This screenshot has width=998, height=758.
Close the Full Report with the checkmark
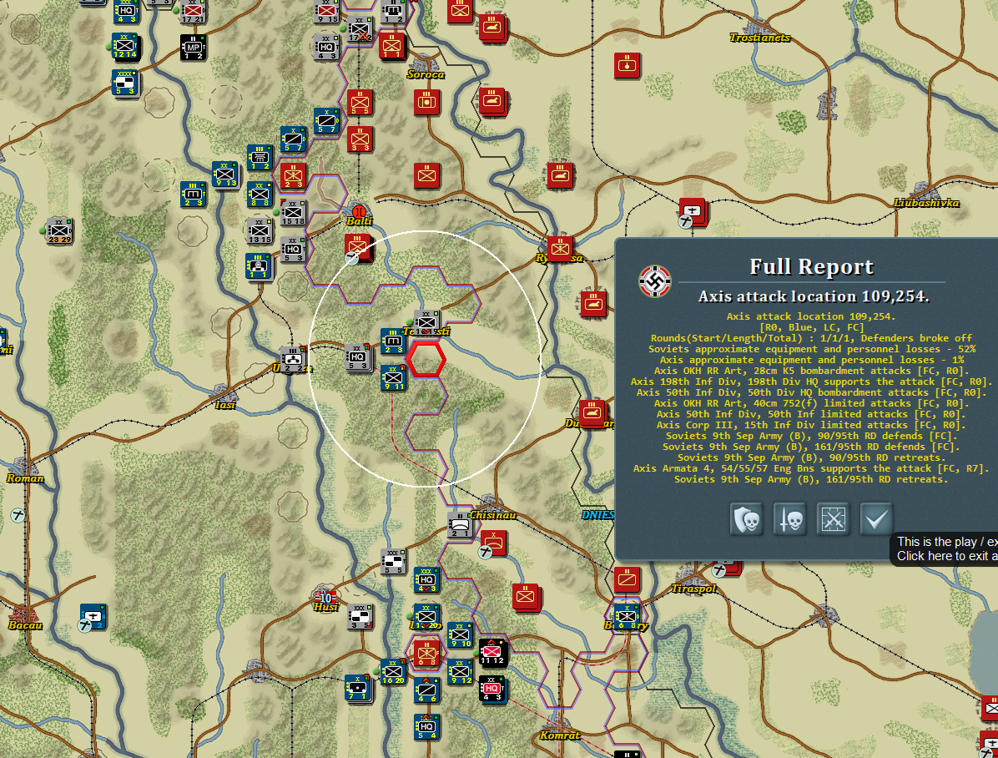point(876,519)
